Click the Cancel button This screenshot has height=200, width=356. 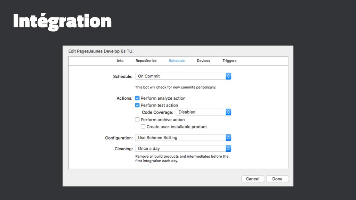(252, 179)
